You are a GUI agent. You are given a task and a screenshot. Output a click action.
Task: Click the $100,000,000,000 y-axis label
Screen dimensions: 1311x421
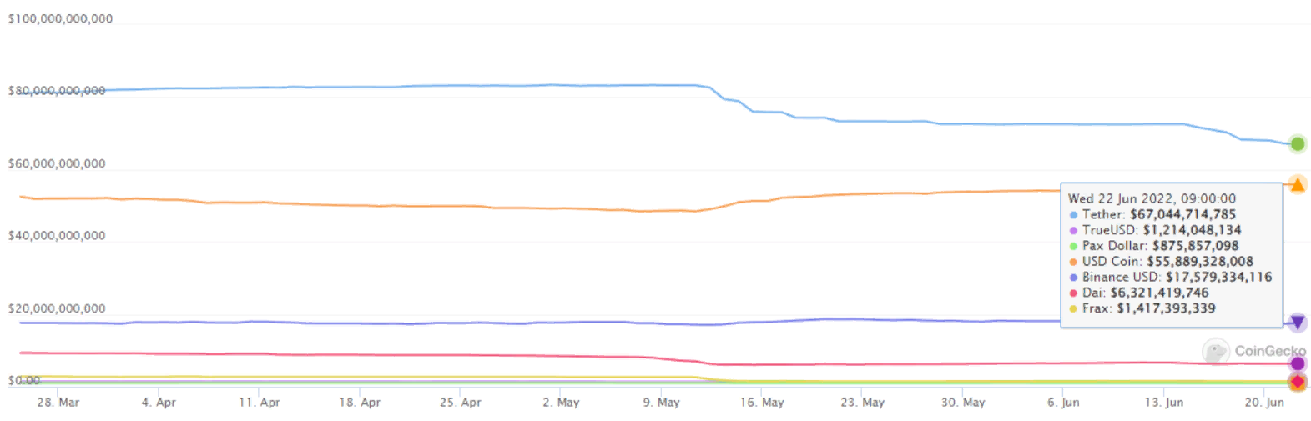click(60, 18)
